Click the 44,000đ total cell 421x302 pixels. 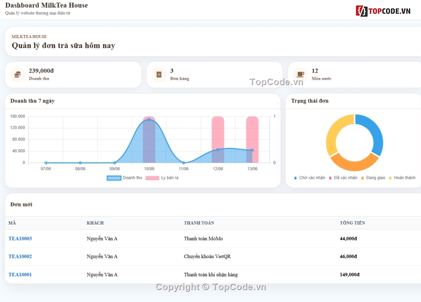pyautogui.click(x=348, y=238)
